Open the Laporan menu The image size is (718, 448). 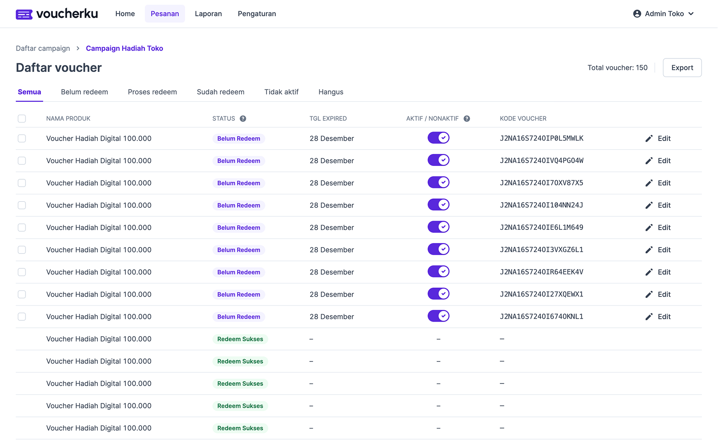(208, 14)
